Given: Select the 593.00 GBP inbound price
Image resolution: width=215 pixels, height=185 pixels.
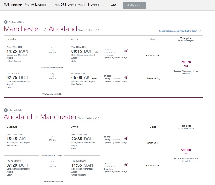Looking at the screenshot, I should point(186,150).
